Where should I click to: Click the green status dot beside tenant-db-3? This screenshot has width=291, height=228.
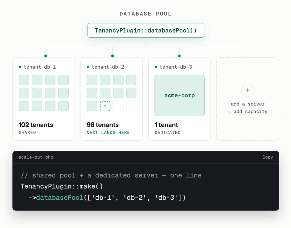pos(156,67)
